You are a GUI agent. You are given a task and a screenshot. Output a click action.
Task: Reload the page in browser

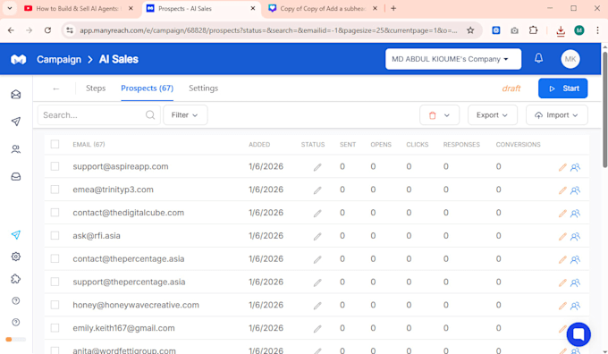point(47,30)
